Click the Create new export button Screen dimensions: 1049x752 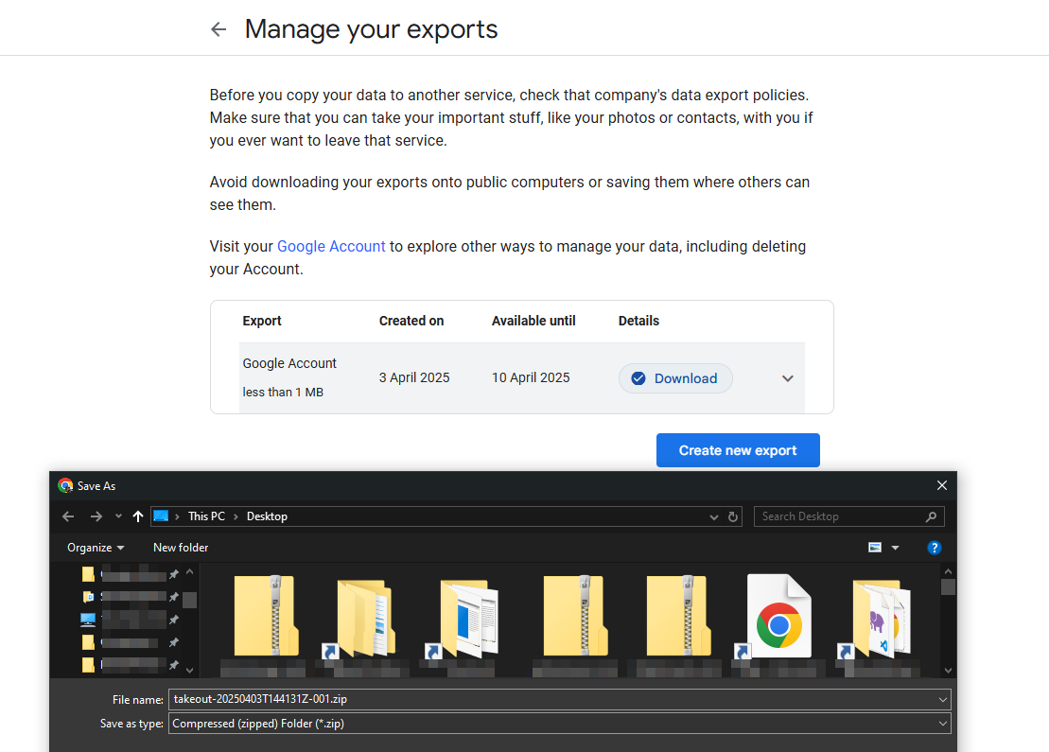click(x=737, y=450)
